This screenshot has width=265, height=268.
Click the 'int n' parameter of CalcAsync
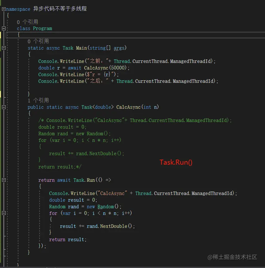(150, 107)
